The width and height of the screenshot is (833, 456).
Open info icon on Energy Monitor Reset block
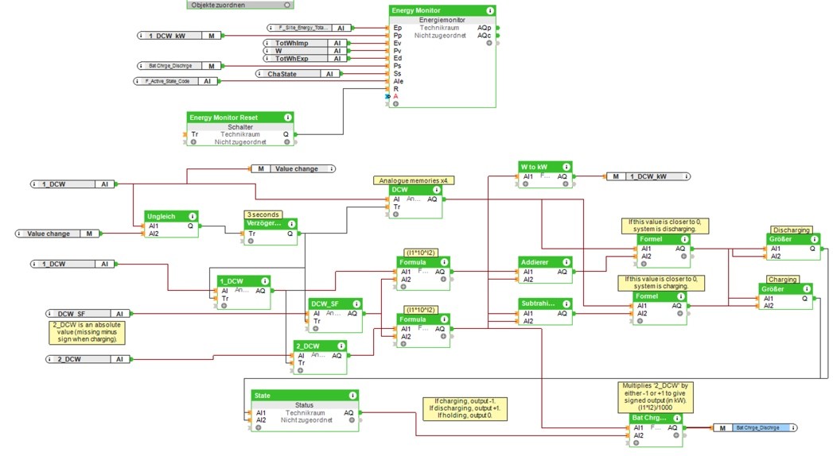287,118
